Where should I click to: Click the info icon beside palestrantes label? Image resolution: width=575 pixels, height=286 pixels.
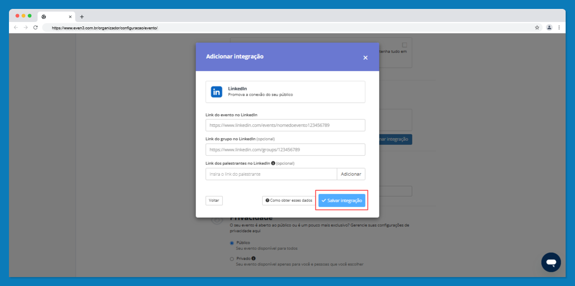(x=273, y=163)
